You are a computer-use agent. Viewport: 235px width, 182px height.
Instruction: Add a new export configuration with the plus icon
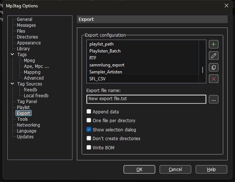[x=214, y=44]
